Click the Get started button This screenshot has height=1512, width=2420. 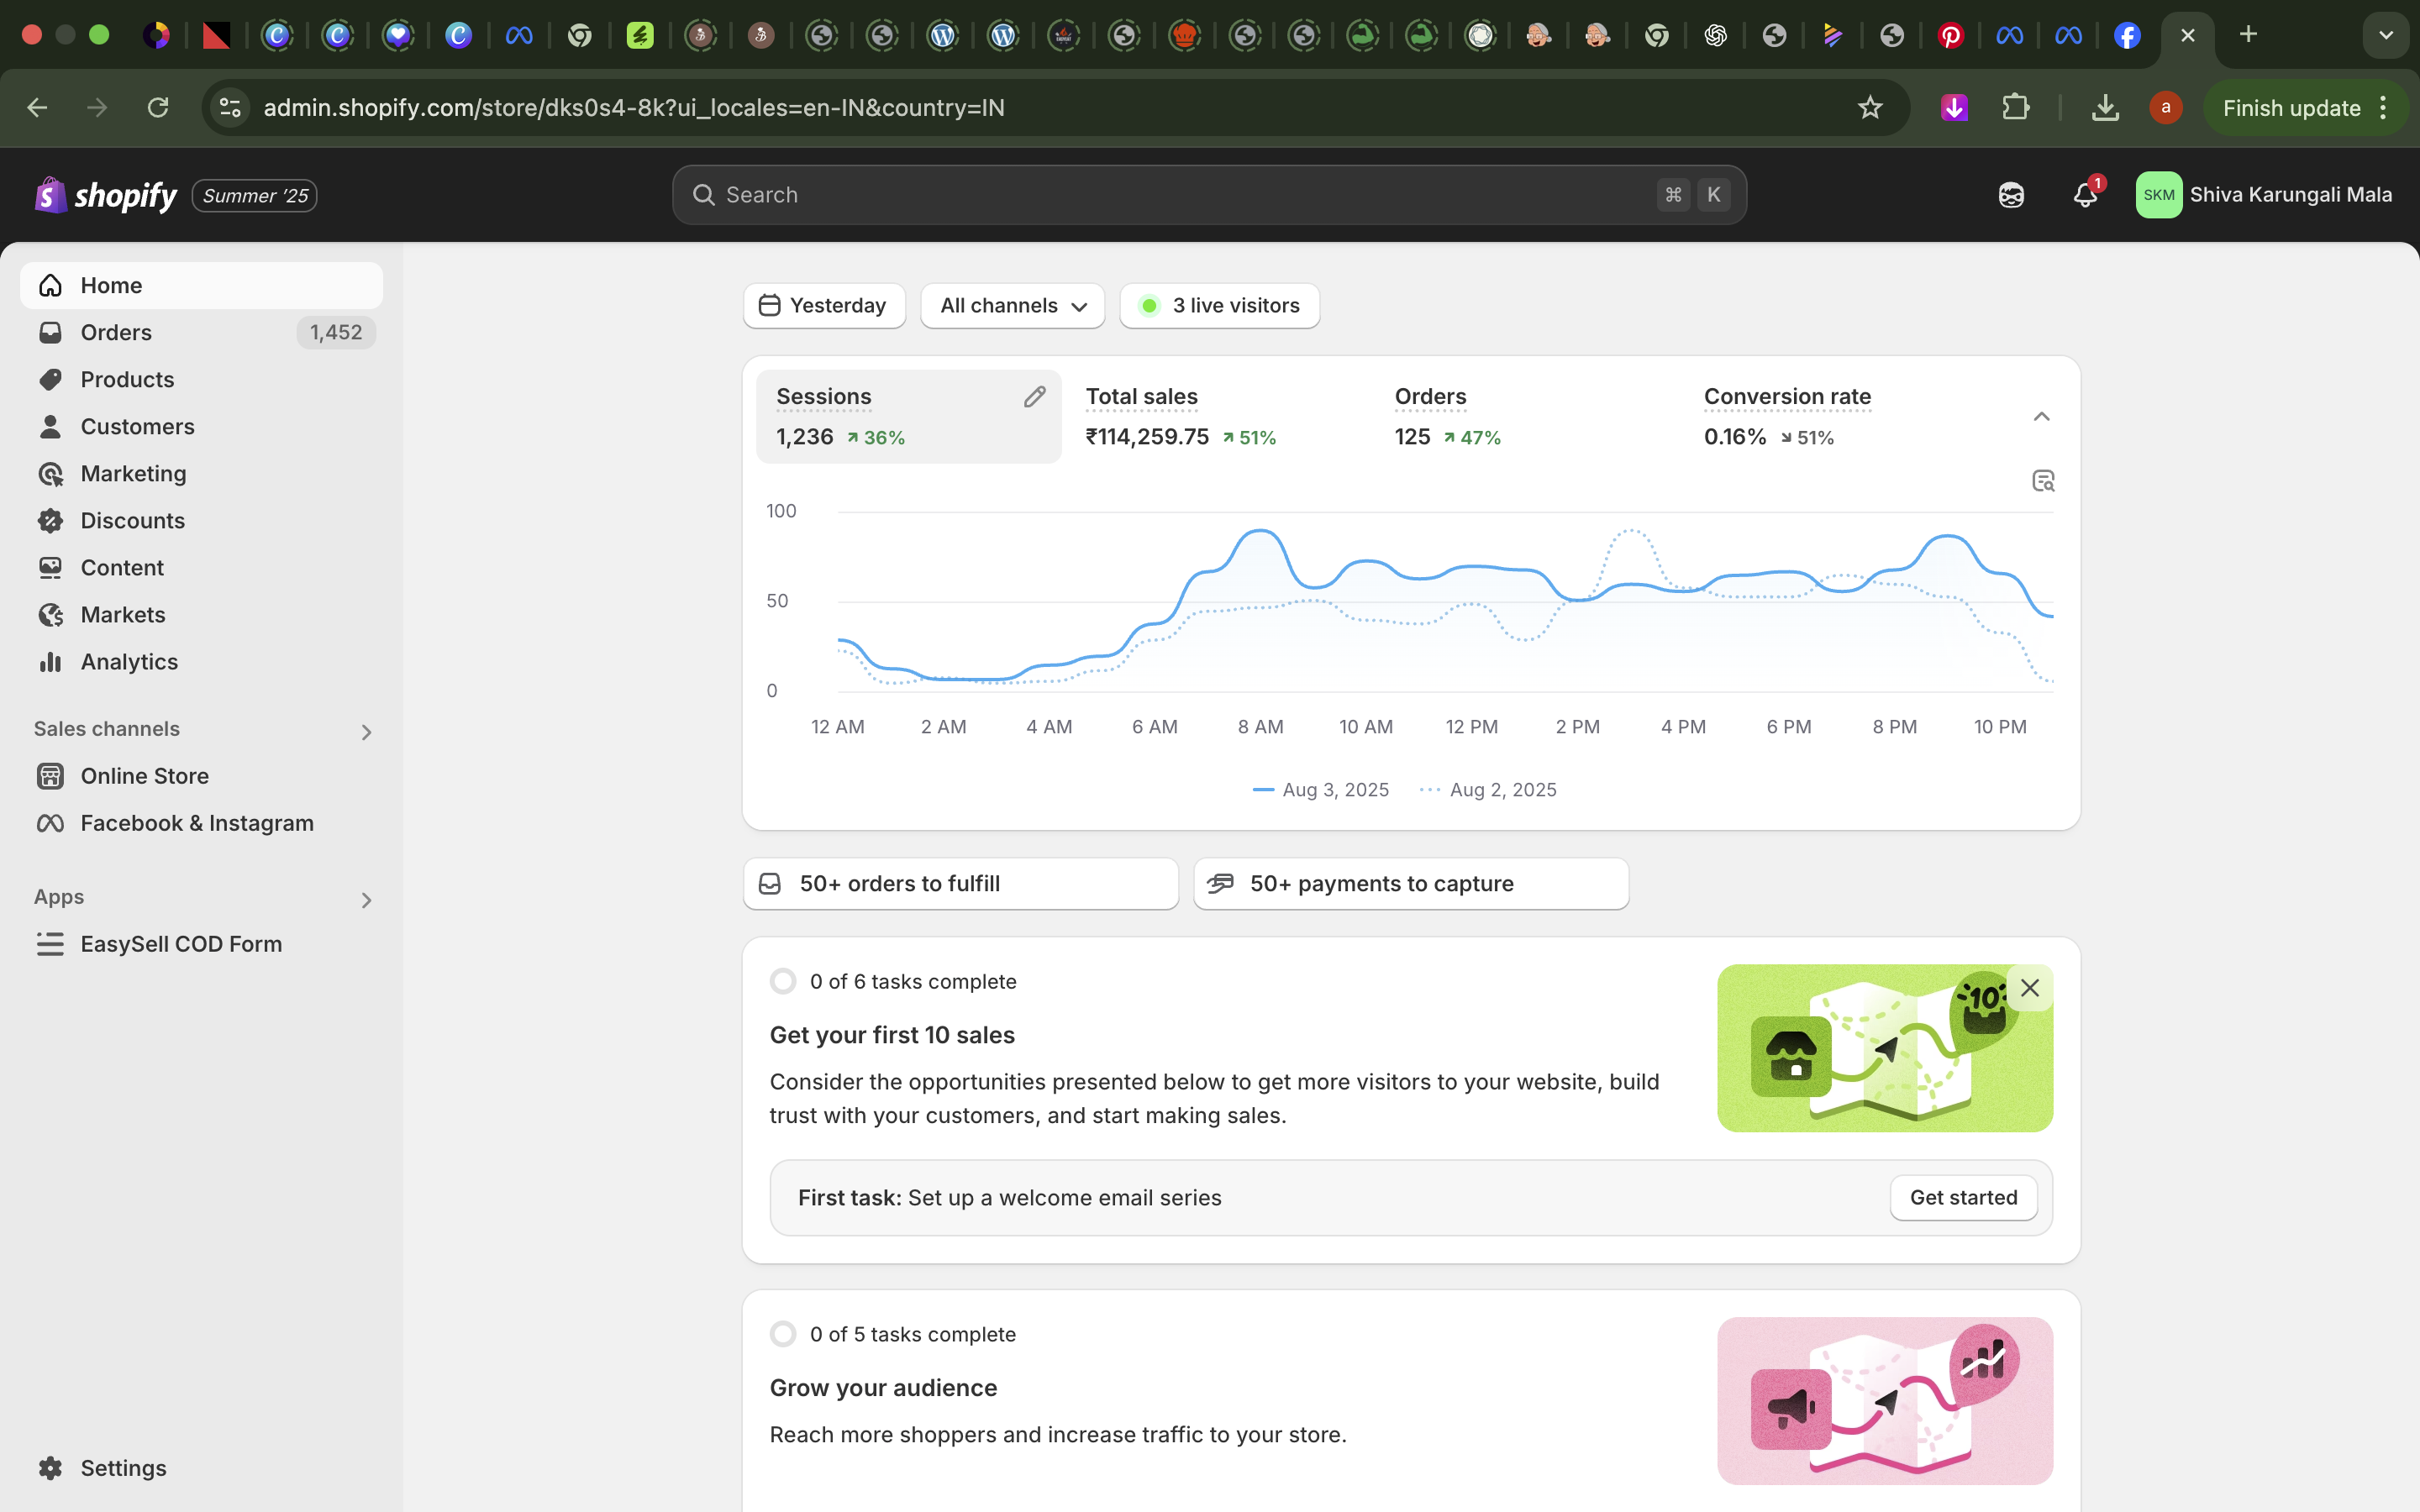pyautogui.click(x=1962, y=1197)
